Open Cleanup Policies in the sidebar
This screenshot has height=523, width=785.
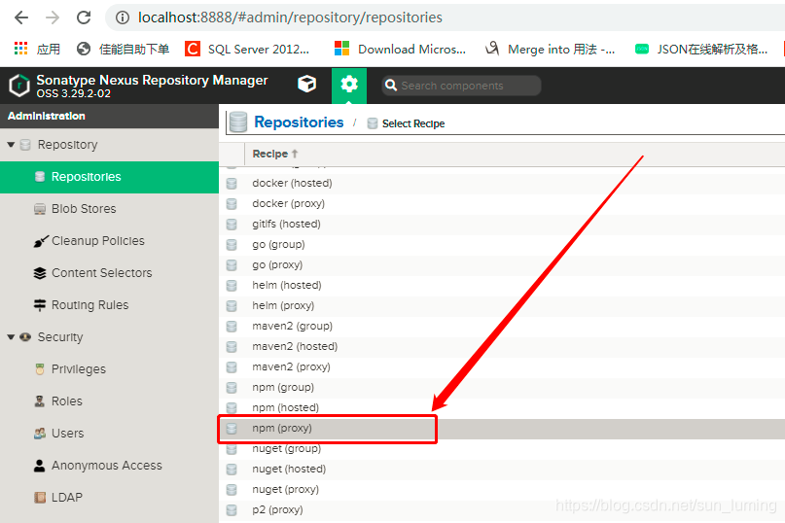coord(109,241)
